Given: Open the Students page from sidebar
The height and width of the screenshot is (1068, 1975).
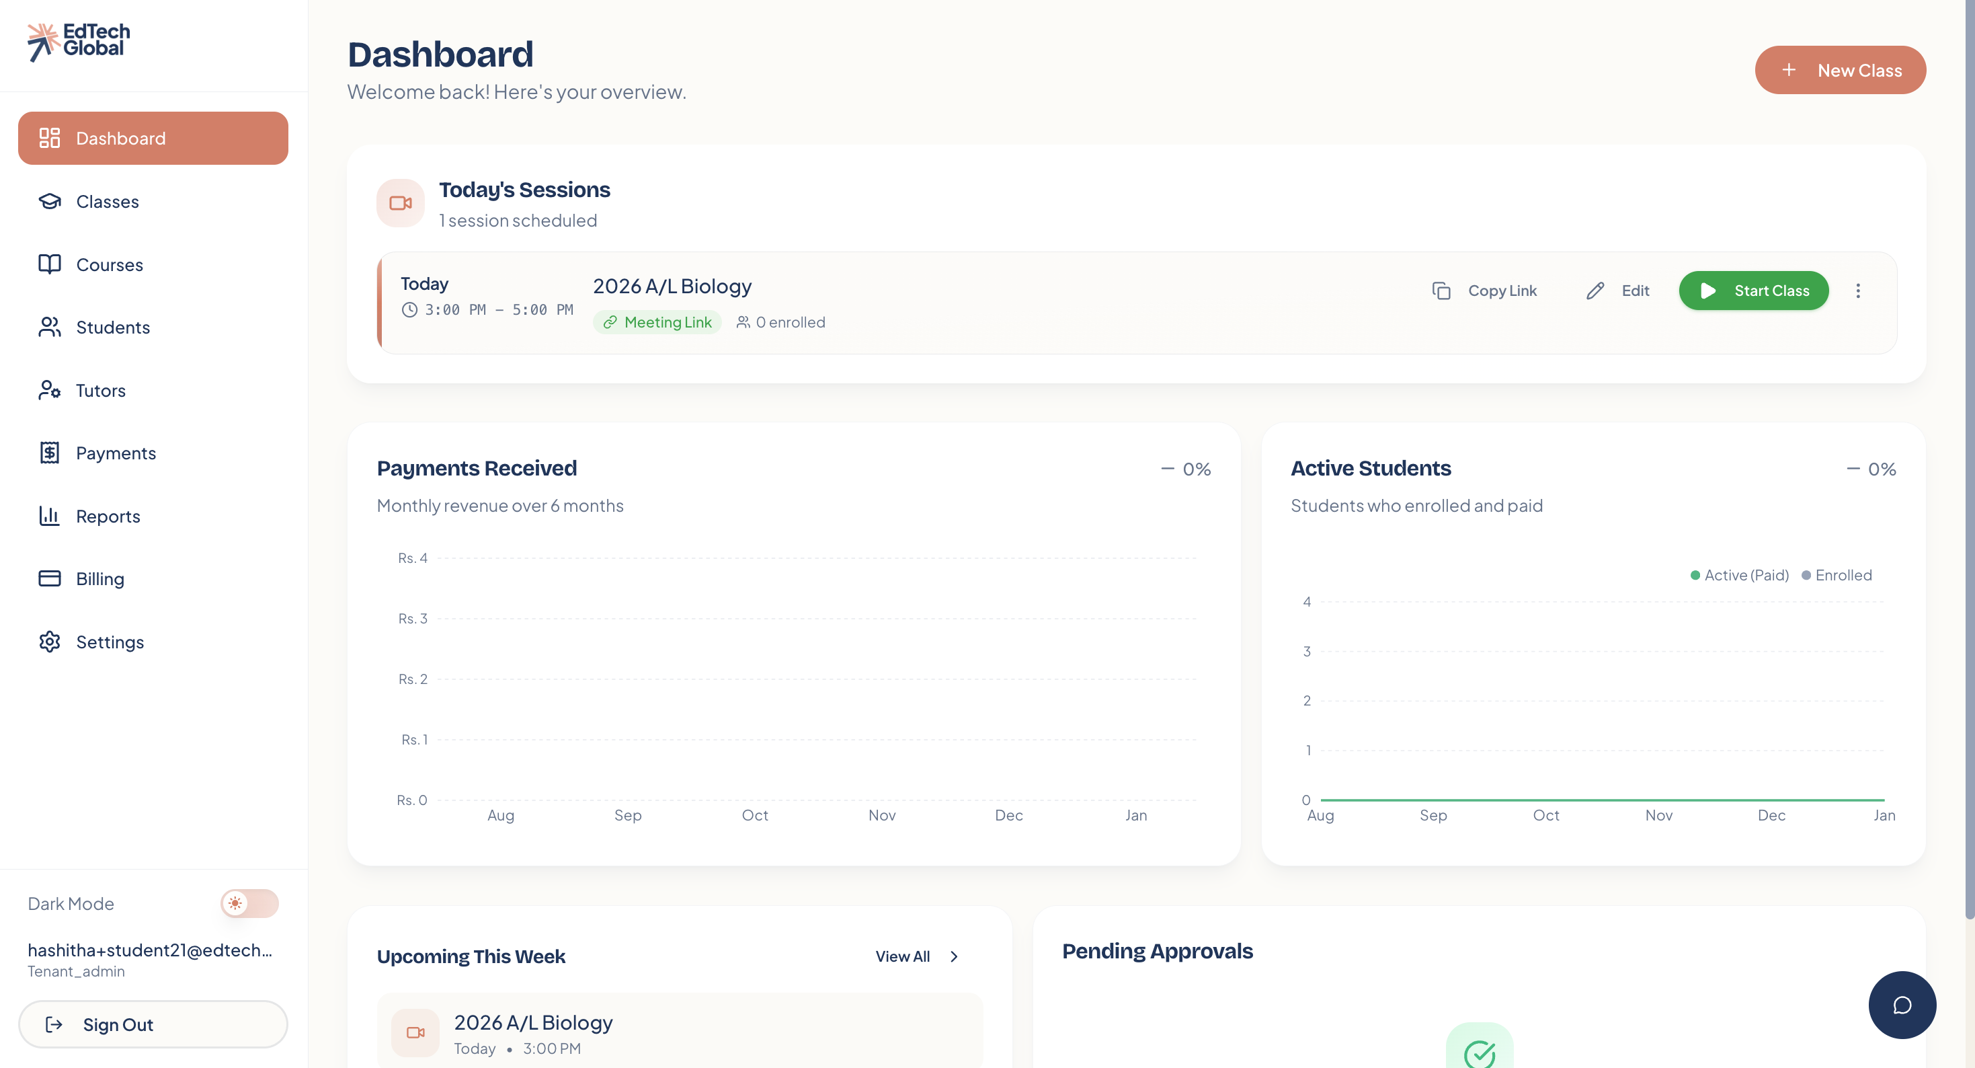Looking at the screenshot, I should [x=113, y=328].
